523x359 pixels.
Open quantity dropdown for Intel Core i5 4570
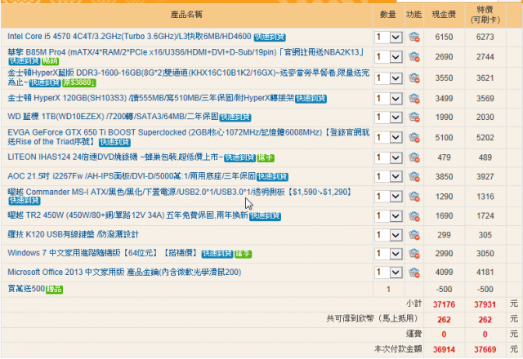(388, 37)
